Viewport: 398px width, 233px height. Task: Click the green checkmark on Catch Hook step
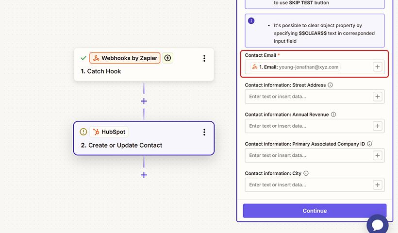83,58
